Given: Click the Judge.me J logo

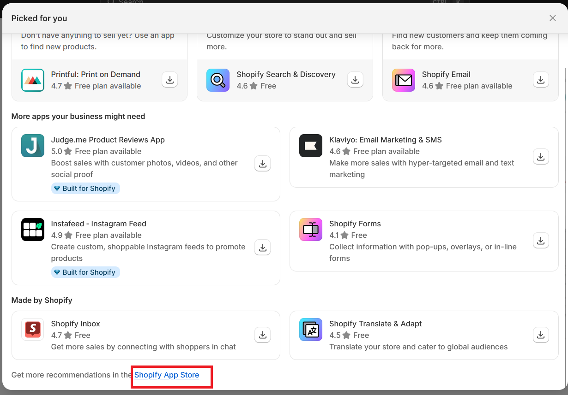Looking at the screenshot, I should 33,146.
